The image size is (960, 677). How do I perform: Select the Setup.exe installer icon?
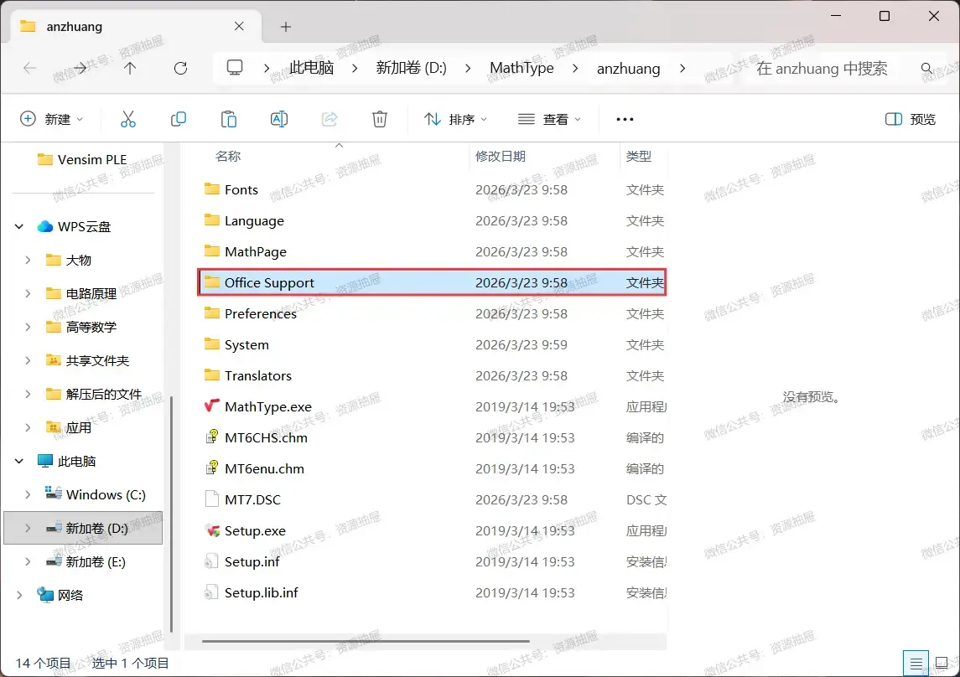(x=211, y=530)
